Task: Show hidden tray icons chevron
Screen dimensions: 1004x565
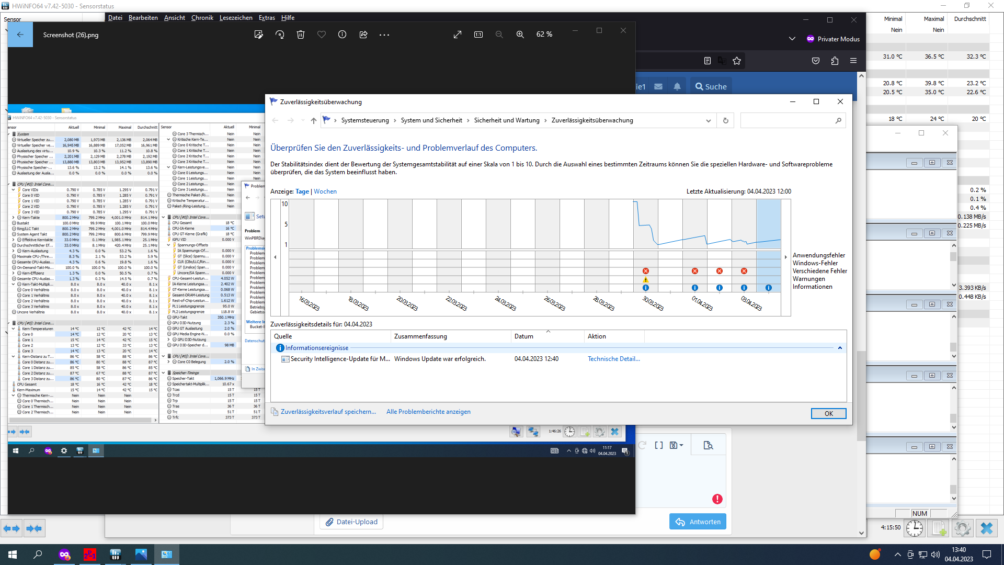Action: [898, 555]
